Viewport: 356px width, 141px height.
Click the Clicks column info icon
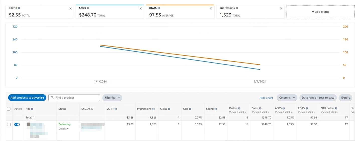(169, 109)
